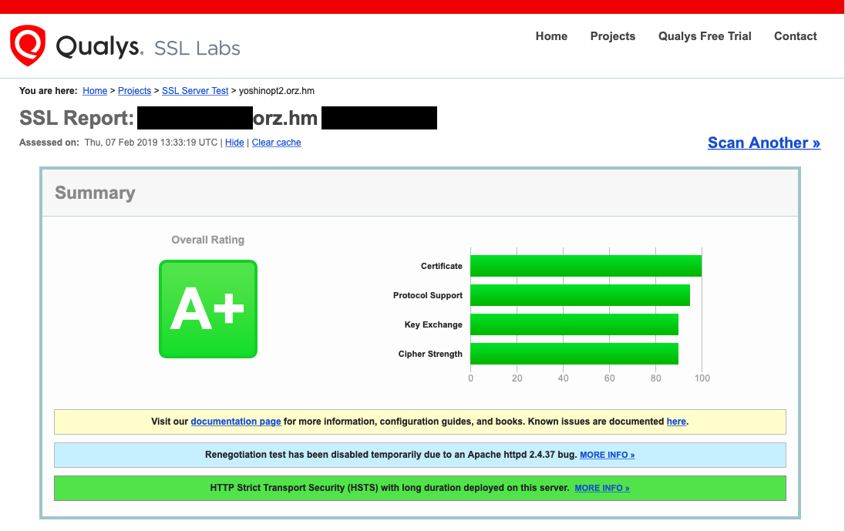Click the Qualys SSL Labs wordmark
The width and height of the screenshot is (845, 531).
(x=148, y=47)
